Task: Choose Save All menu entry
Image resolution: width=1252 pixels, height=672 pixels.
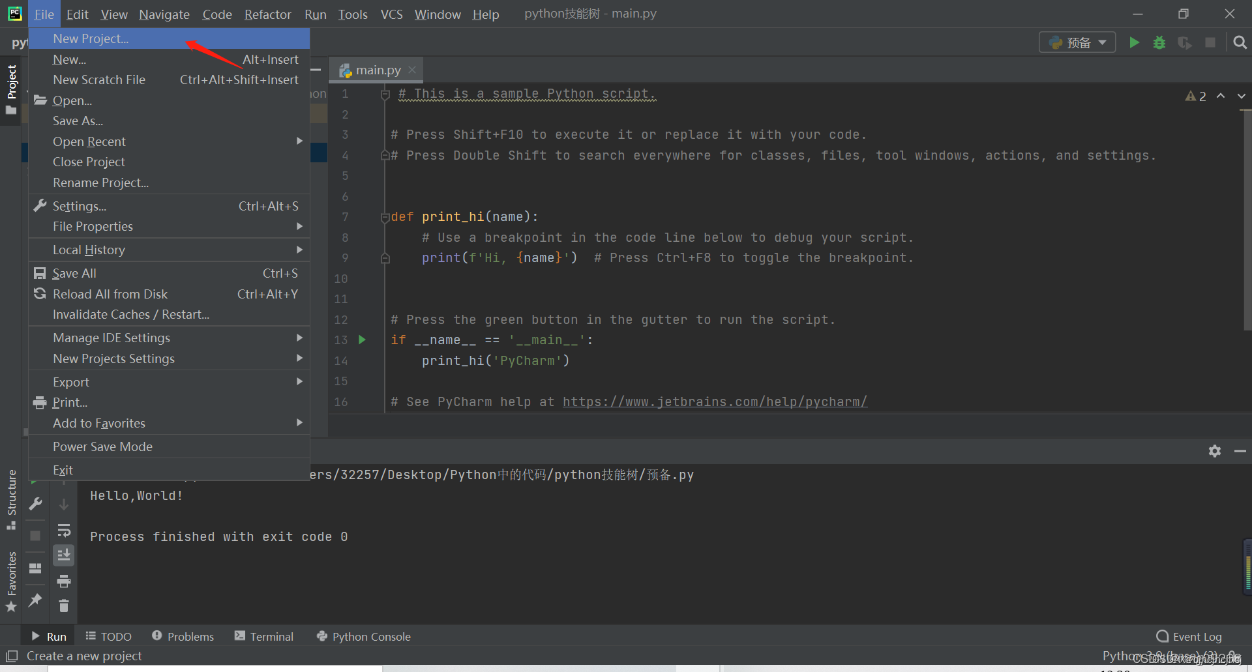Action: 169,273
